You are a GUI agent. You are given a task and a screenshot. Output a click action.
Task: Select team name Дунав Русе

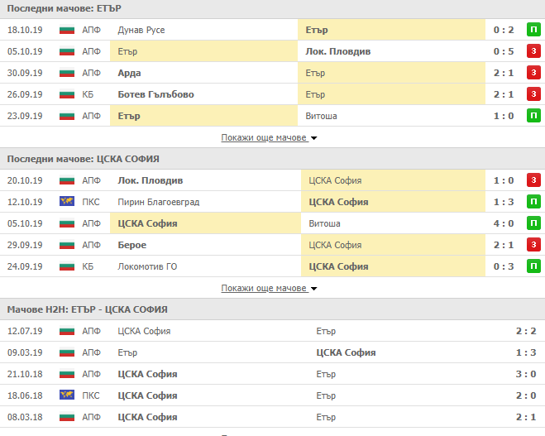(x=141, y=30)
